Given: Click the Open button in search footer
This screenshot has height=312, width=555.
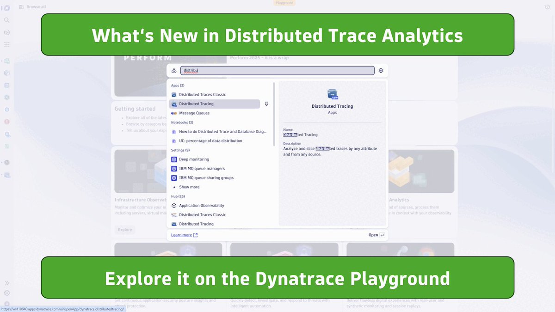Looking at the screenshot, I should pyautogui.click(x=376, y=235).
